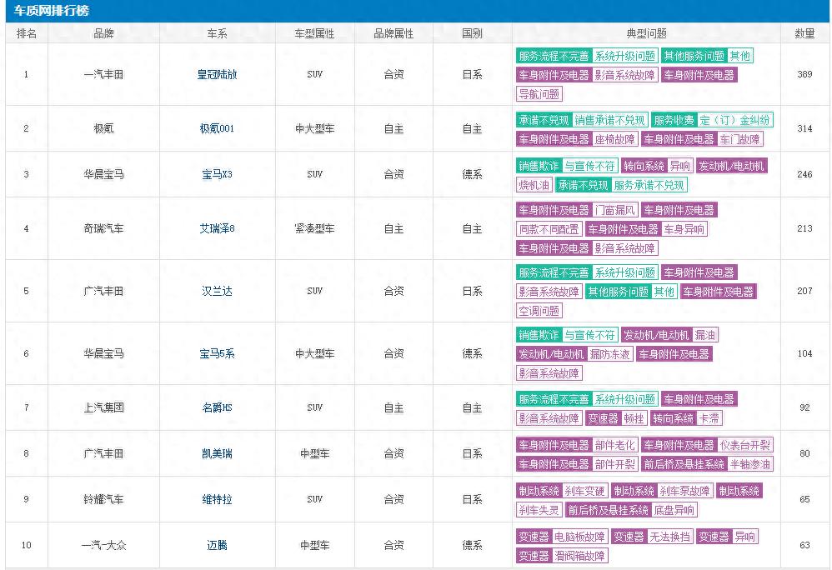
Task: Click the 烧机油 problem tag
Action: 534,185
